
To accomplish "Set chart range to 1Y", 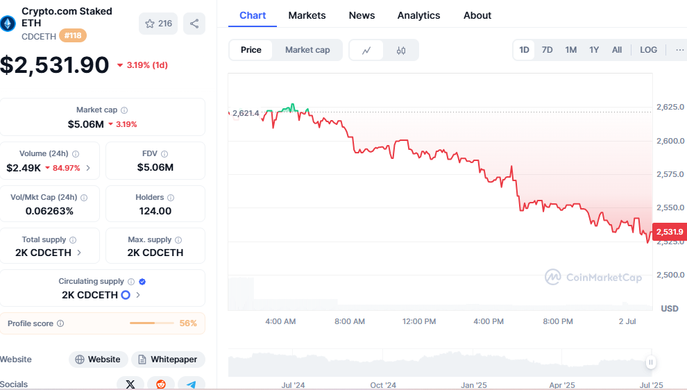I will [594, 50].
